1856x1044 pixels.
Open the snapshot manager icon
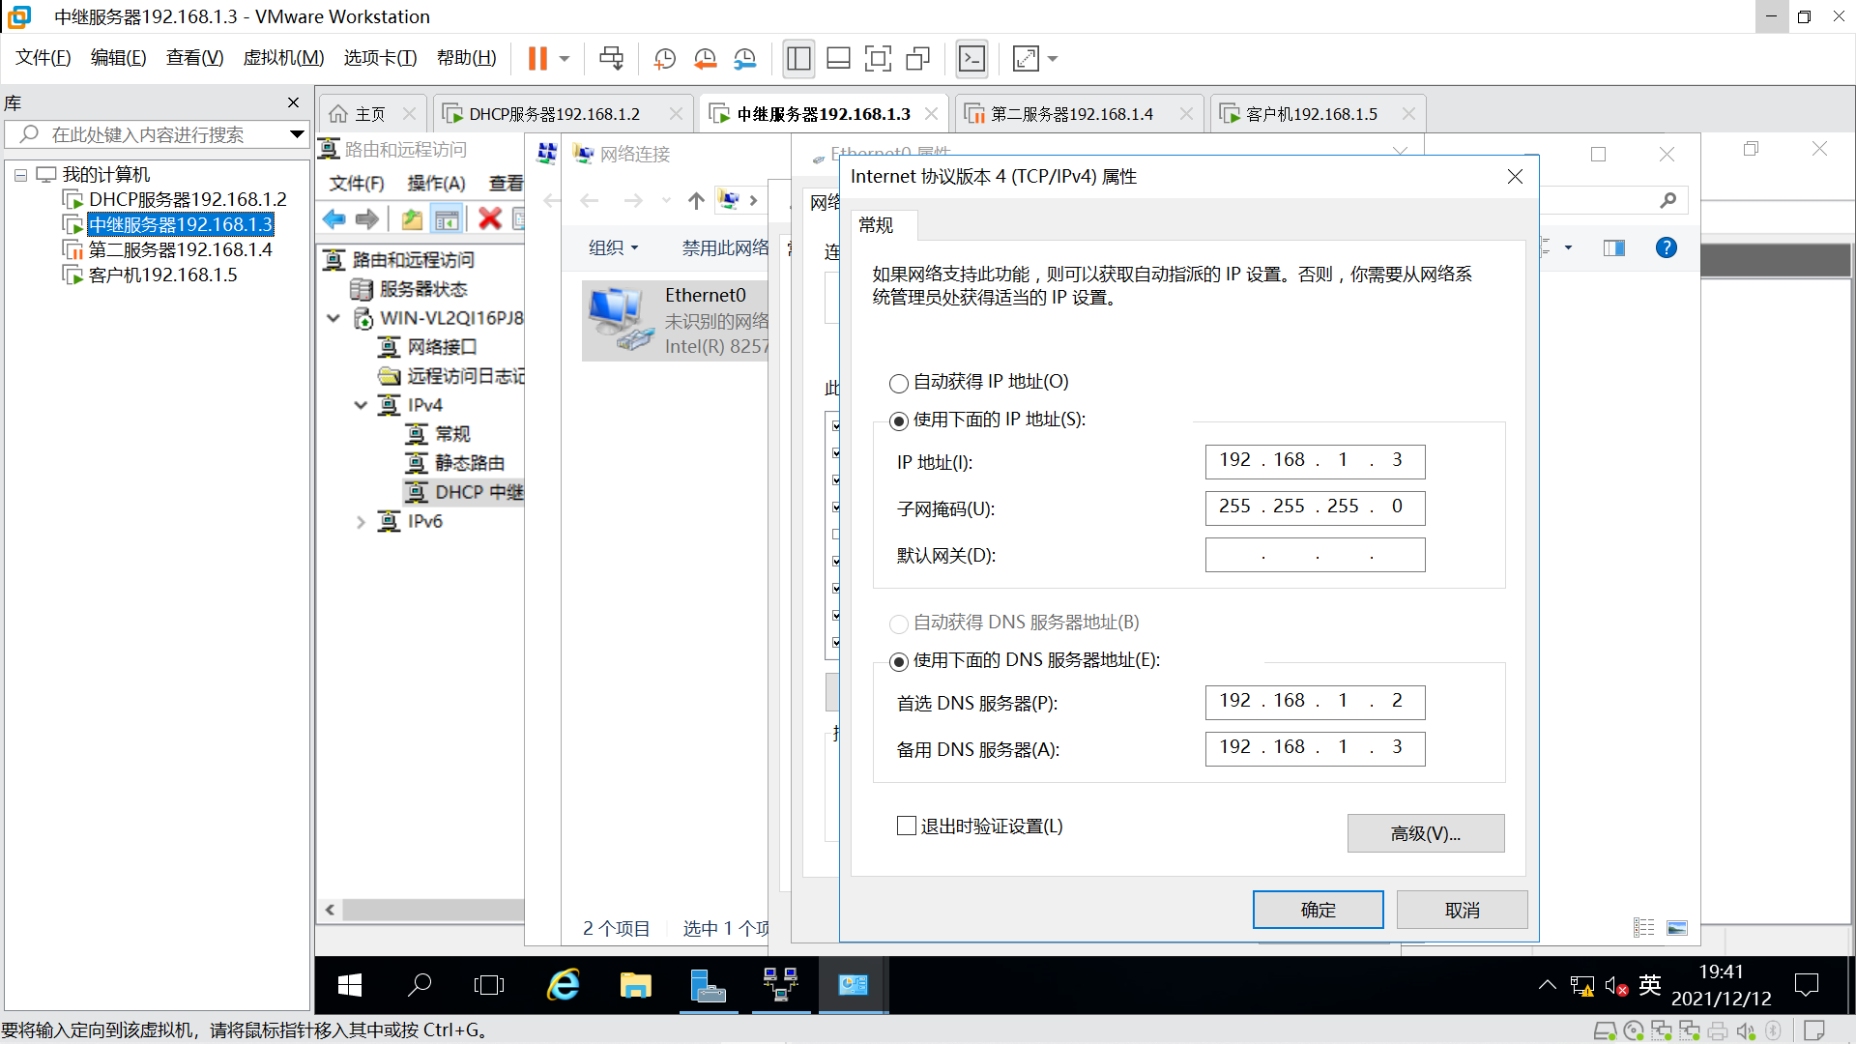(744, 59)
